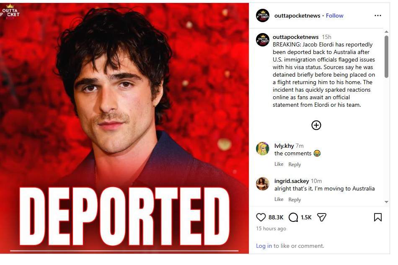Viewport: 398px width, 265px height.
Task: Toggle Like on ingrid.sackey's comment
Action: (279, 199)
